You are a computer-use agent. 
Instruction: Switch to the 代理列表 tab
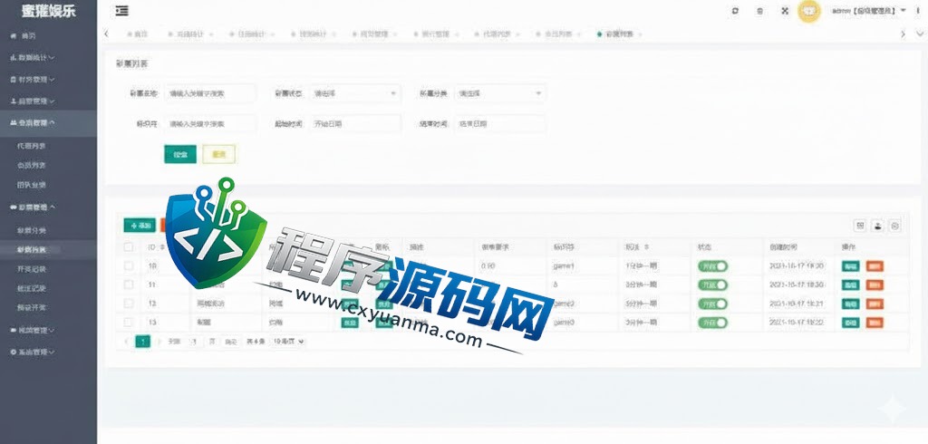(x=497, y=34)
